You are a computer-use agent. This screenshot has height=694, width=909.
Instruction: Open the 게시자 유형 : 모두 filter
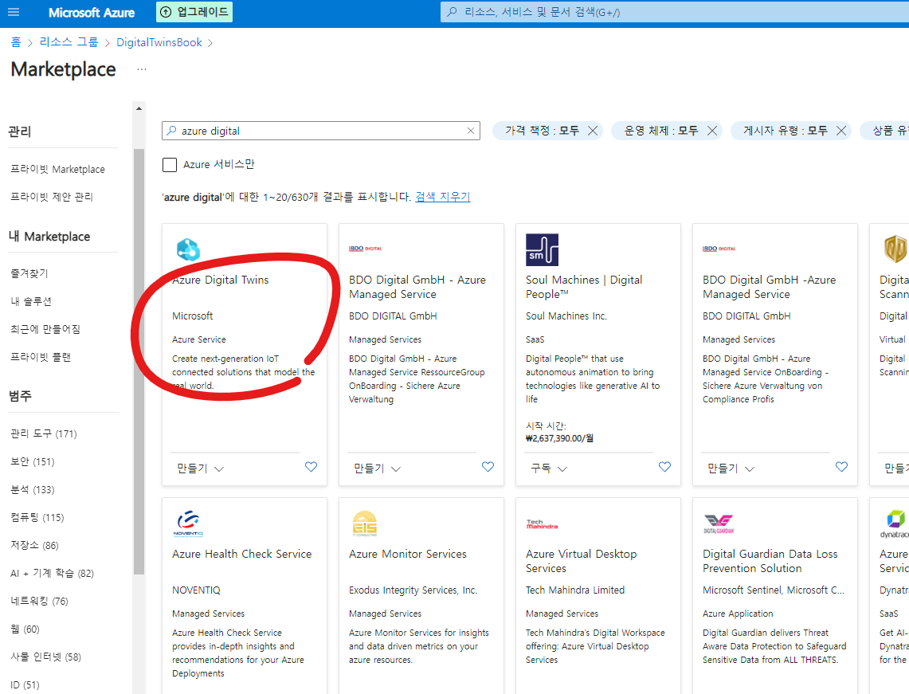point(786,131)
